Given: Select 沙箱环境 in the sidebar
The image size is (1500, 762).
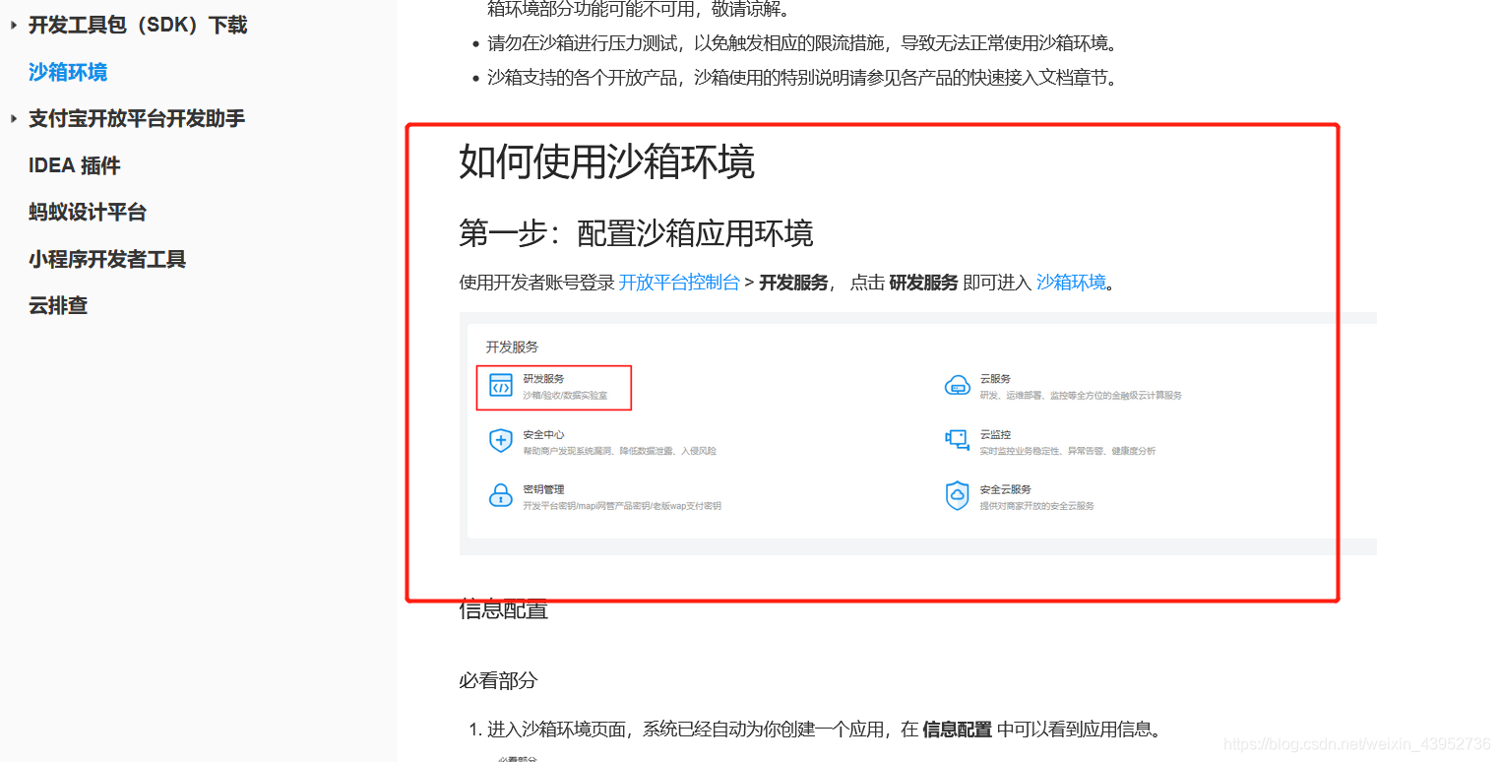Looking at the screenshot, I should 68,72.
